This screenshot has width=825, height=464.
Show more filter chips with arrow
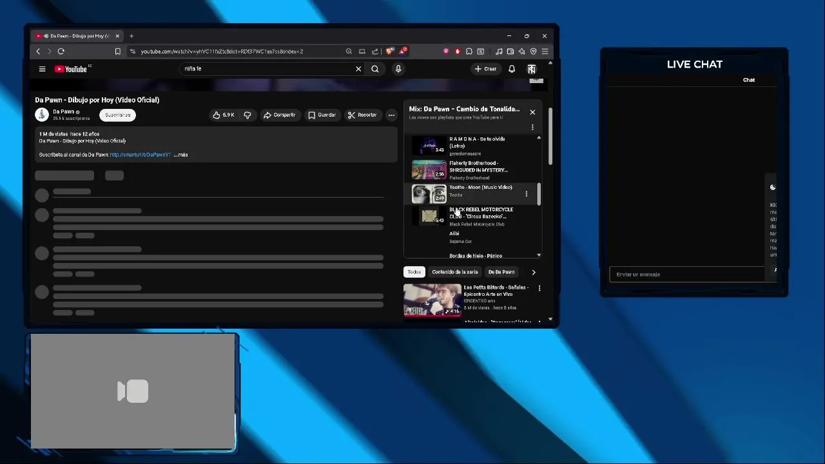pos(534,272)
